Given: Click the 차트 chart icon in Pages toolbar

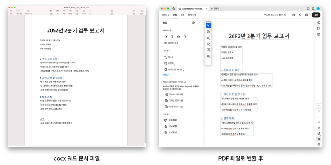Looking at the screenshot, I should (x=64, y=11).
